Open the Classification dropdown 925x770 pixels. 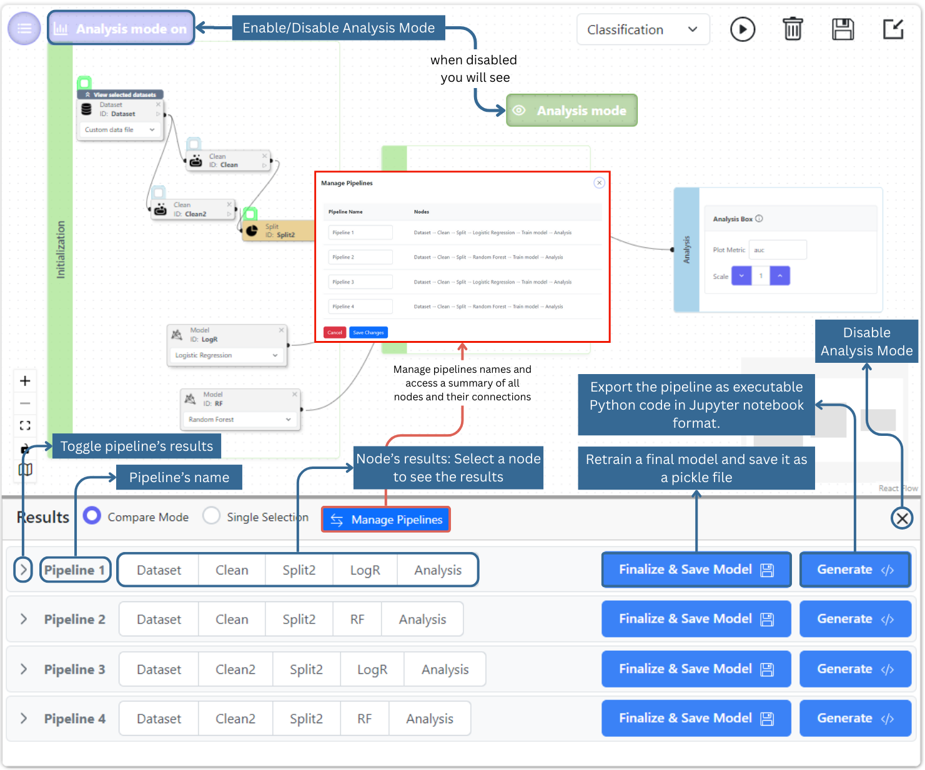(643, 30)
